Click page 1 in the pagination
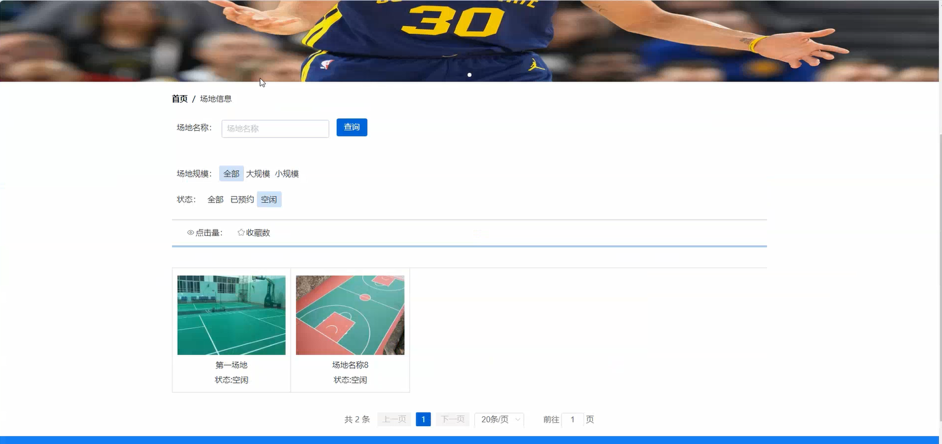The width and height of the screenshot is (942, 444). 423,419
